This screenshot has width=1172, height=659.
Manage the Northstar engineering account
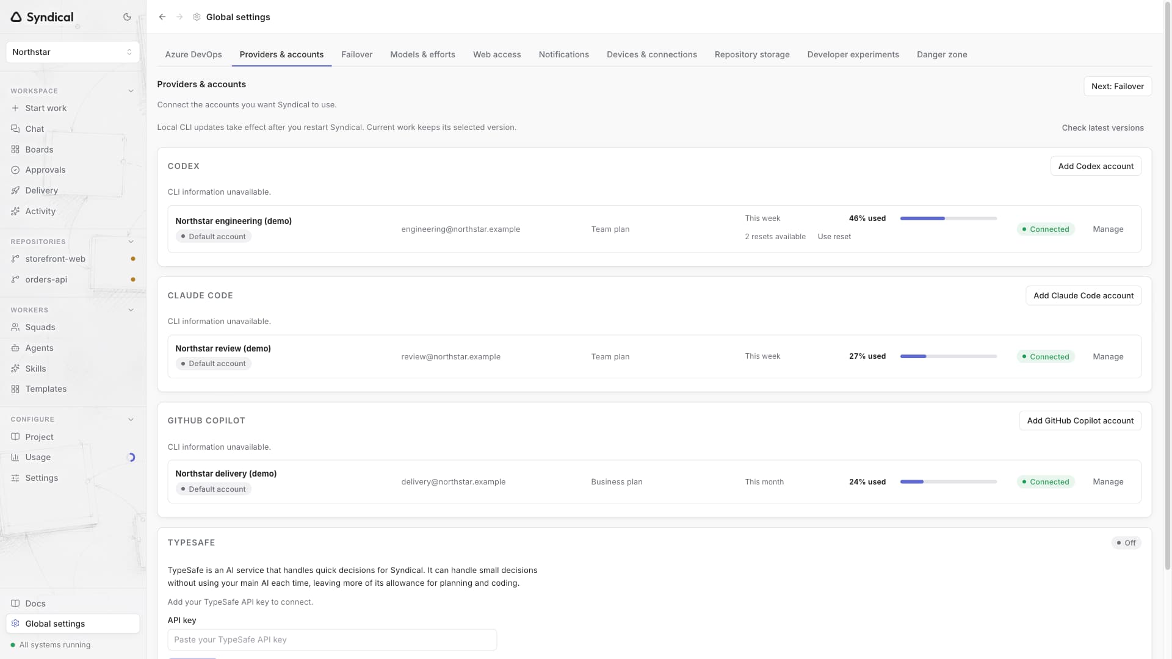pos(1108,229)
